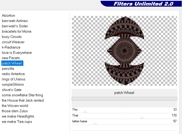
Task: Choose penzilla from filter list
Action: 8,68
